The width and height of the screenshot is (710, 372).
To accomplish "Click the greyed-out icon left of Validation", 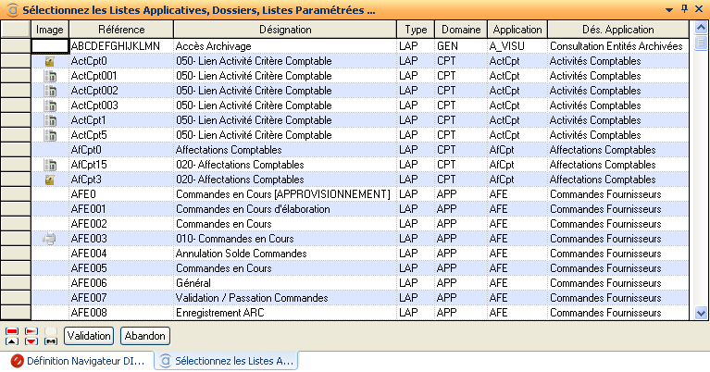I will point(51,335).
